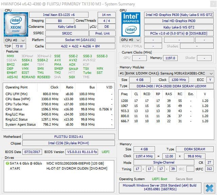Click the module clock 1200 MHz field
This screenshot has height=195, width=217.
179,80
